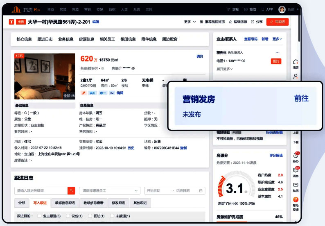Open the 房源 menu
The image size is (325, 226).
click(63, 9)
